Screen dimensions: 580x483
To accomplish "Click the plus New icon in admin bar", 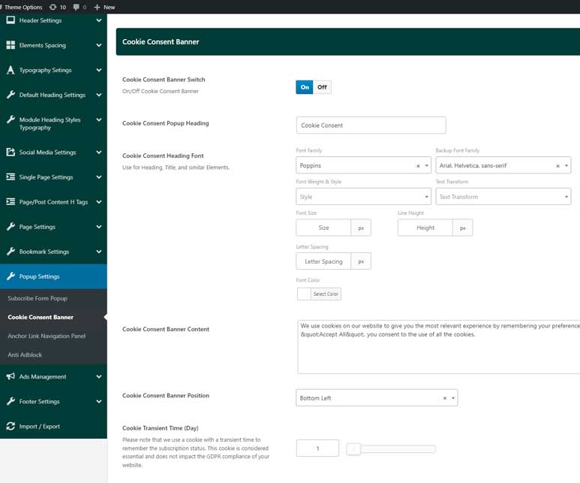I will pos(97,7).
